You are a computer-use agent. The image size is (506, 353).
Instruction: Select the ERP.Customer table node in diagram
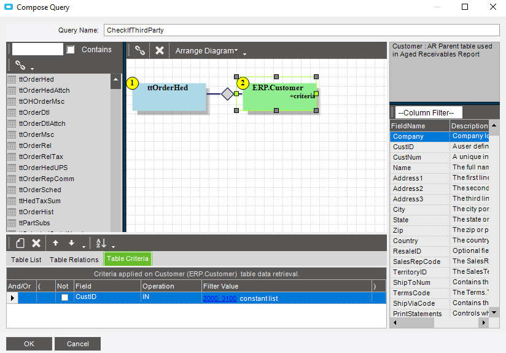click(279, 97)
